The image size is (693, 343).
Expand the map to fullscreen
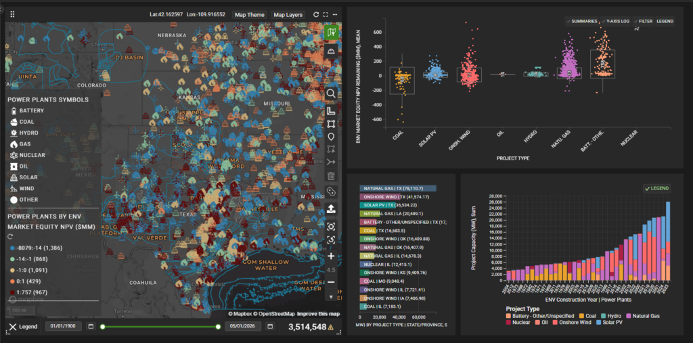click(x=326, y=15)
